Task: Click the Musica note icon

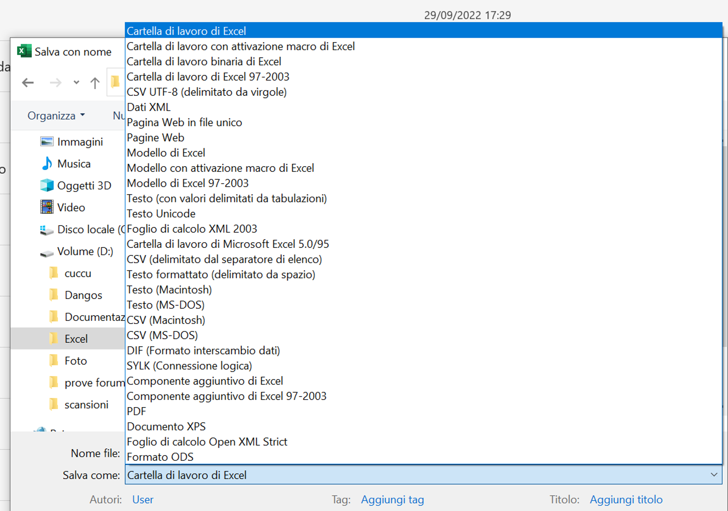Action: coord(47,163)
